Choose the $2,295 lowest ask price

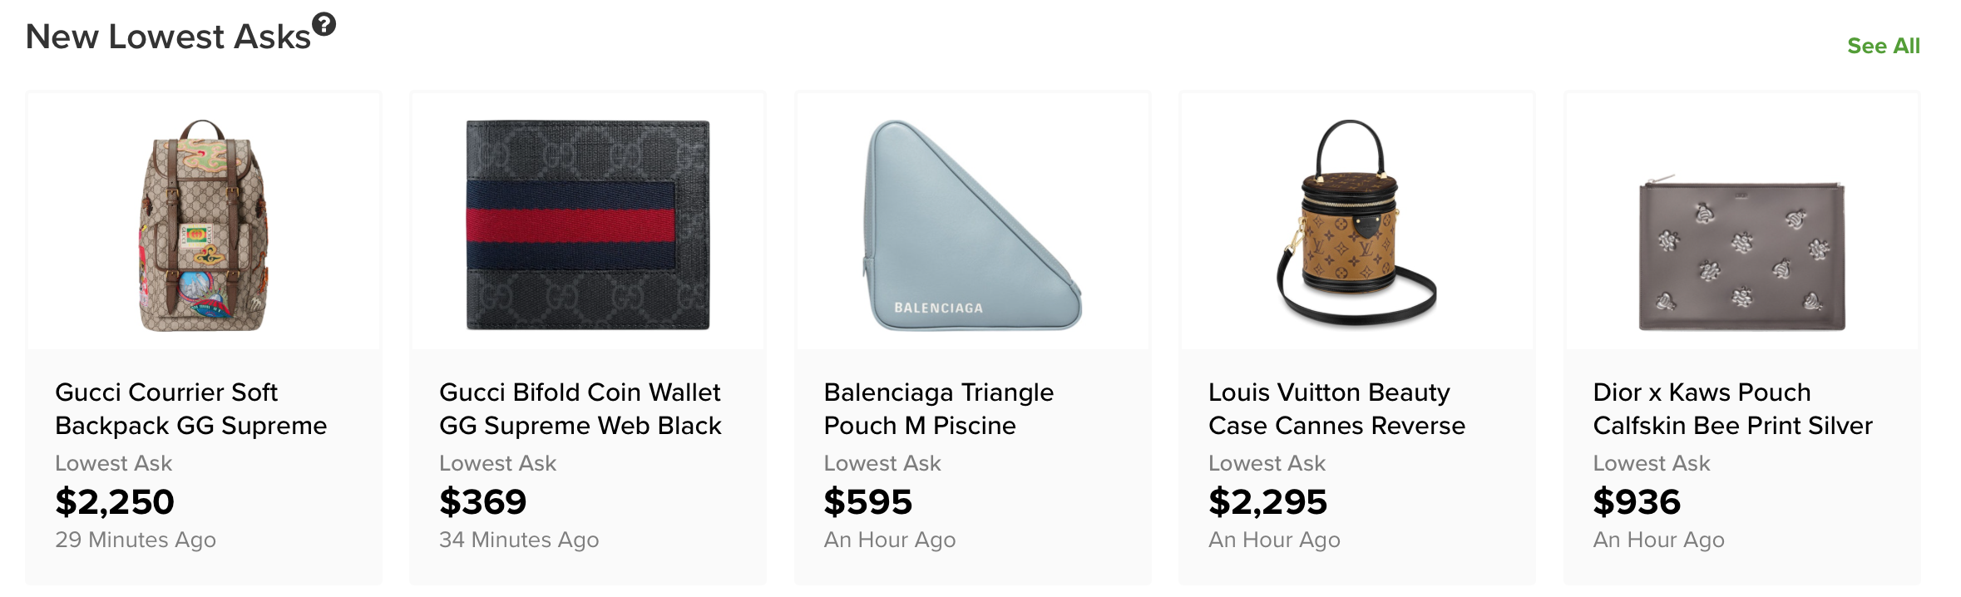[x=1267, y=501]
